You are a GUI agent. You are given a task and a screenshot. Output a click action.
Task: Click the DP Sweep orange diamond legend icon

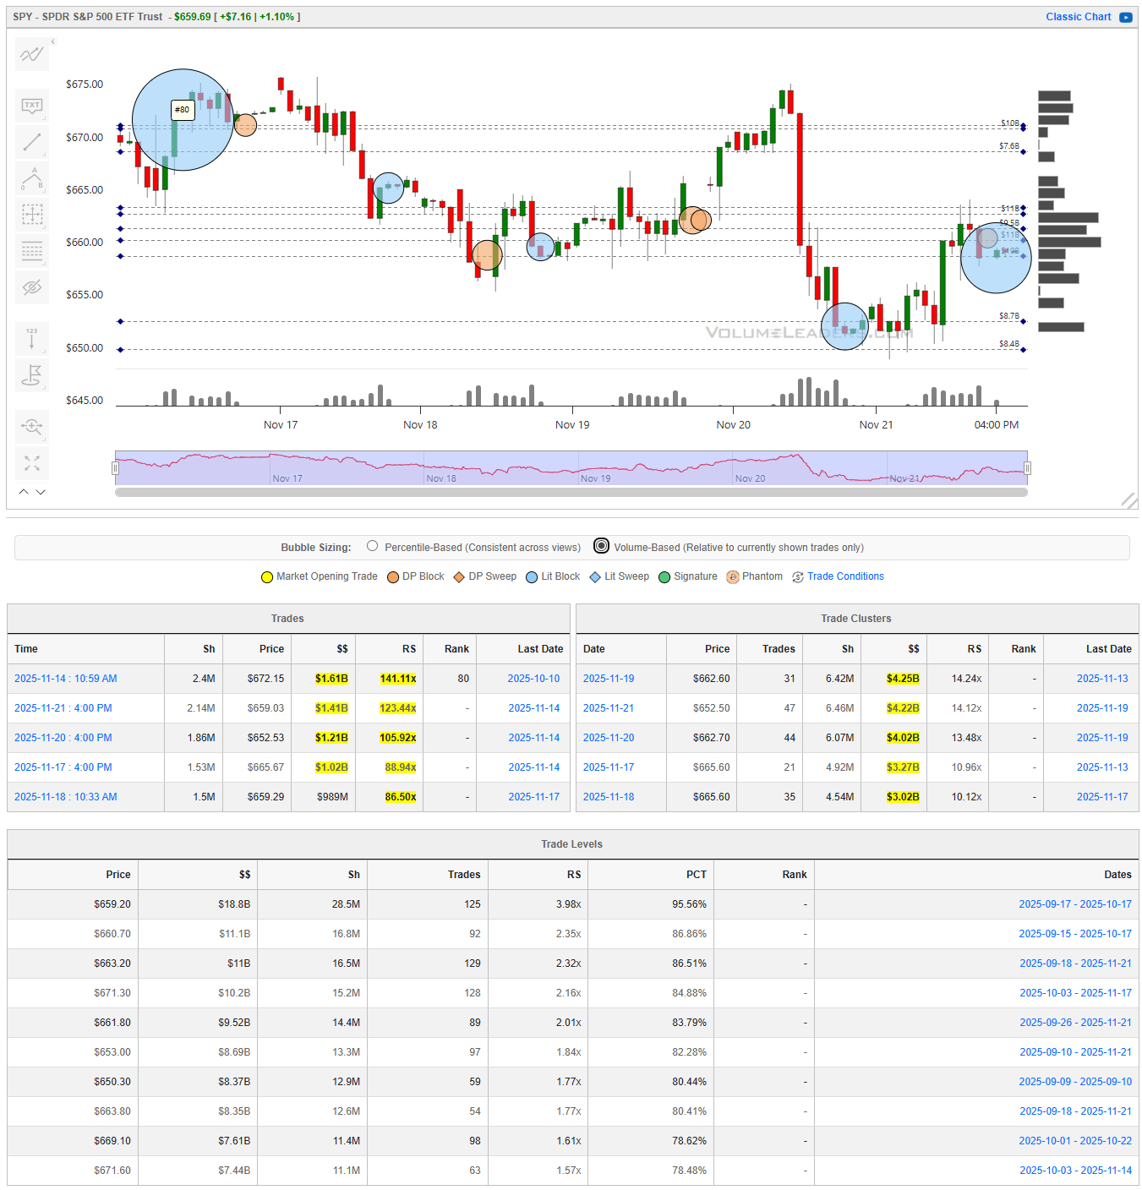(x=459, y=577)
